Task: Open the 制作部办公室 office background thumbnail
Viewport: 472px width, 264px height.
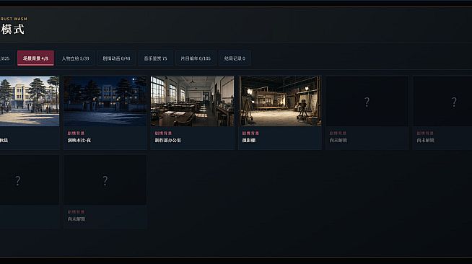Action: (193, 101)
